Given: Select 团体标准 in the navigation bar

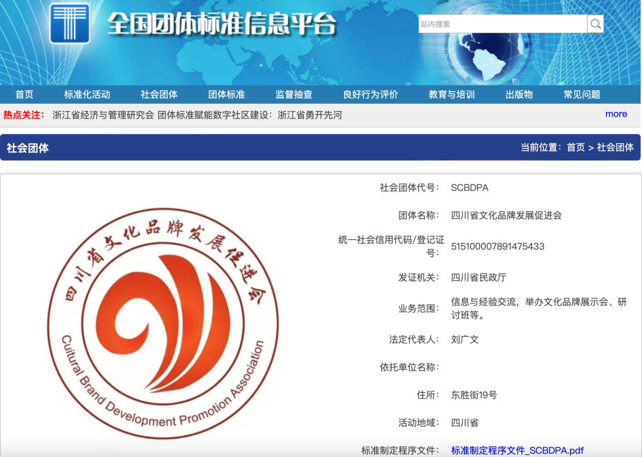Looking at the screenshot, I should point(226,95).
